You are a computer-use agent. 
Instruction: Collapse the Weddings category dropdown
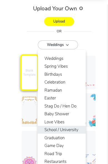point(58,45)
